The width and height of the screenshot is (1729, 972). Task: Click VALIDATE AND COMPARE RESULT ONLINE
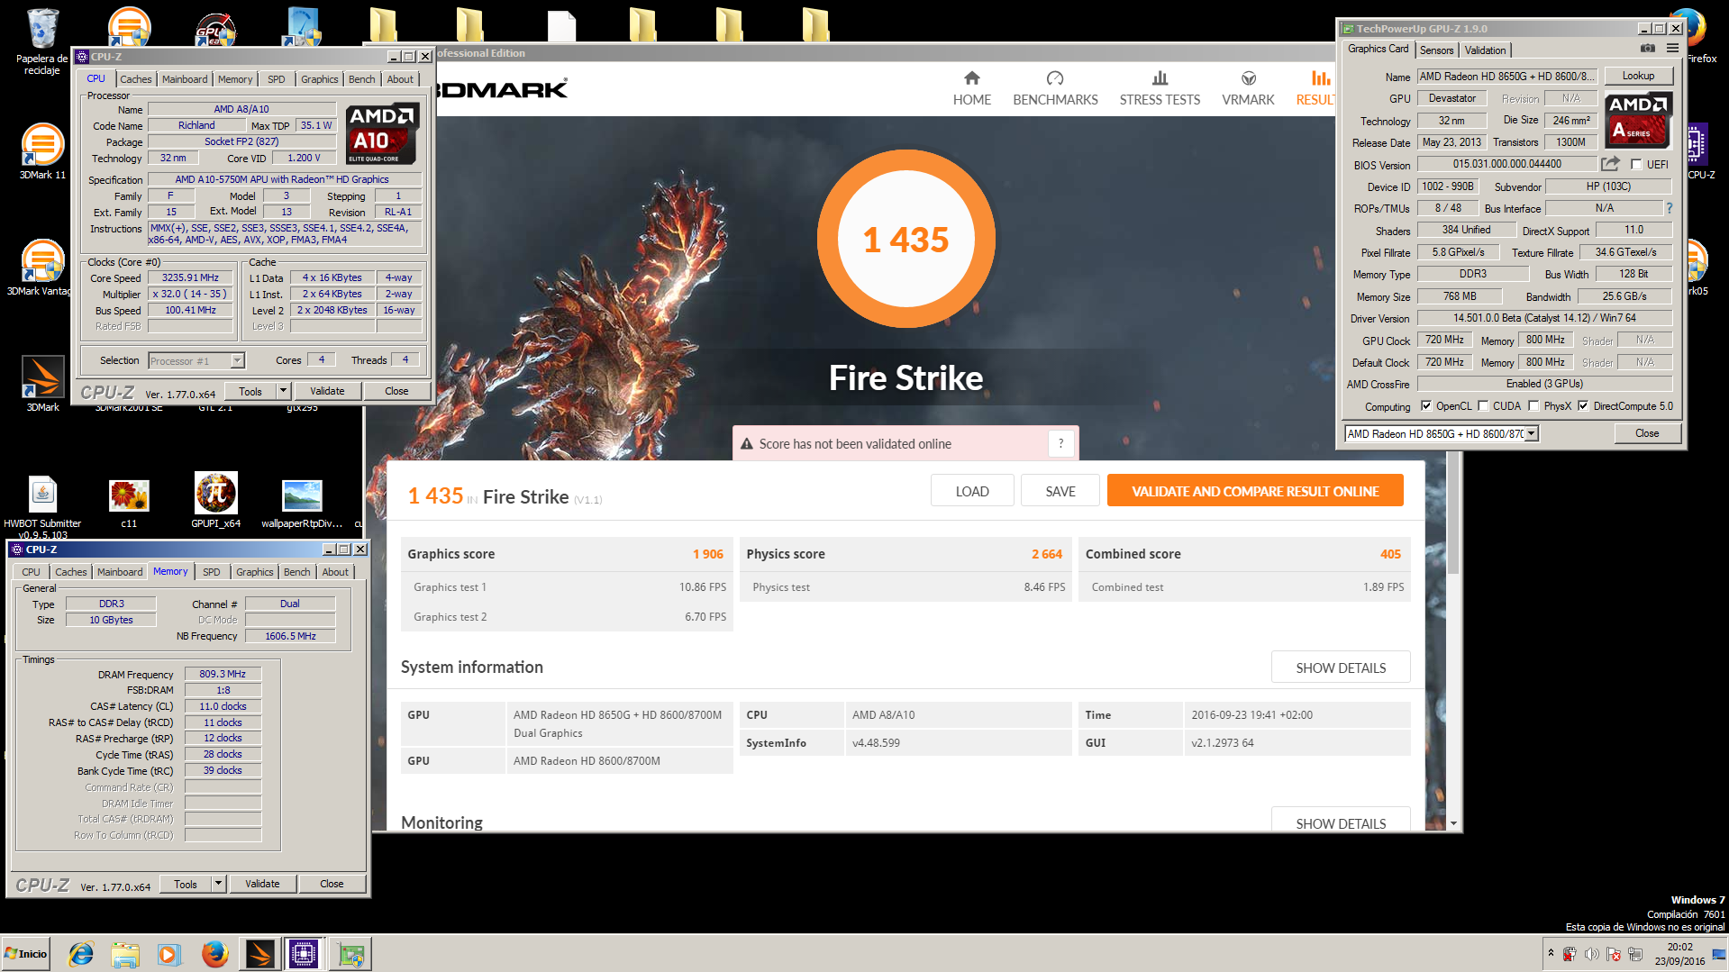[x=1255, y=491]
